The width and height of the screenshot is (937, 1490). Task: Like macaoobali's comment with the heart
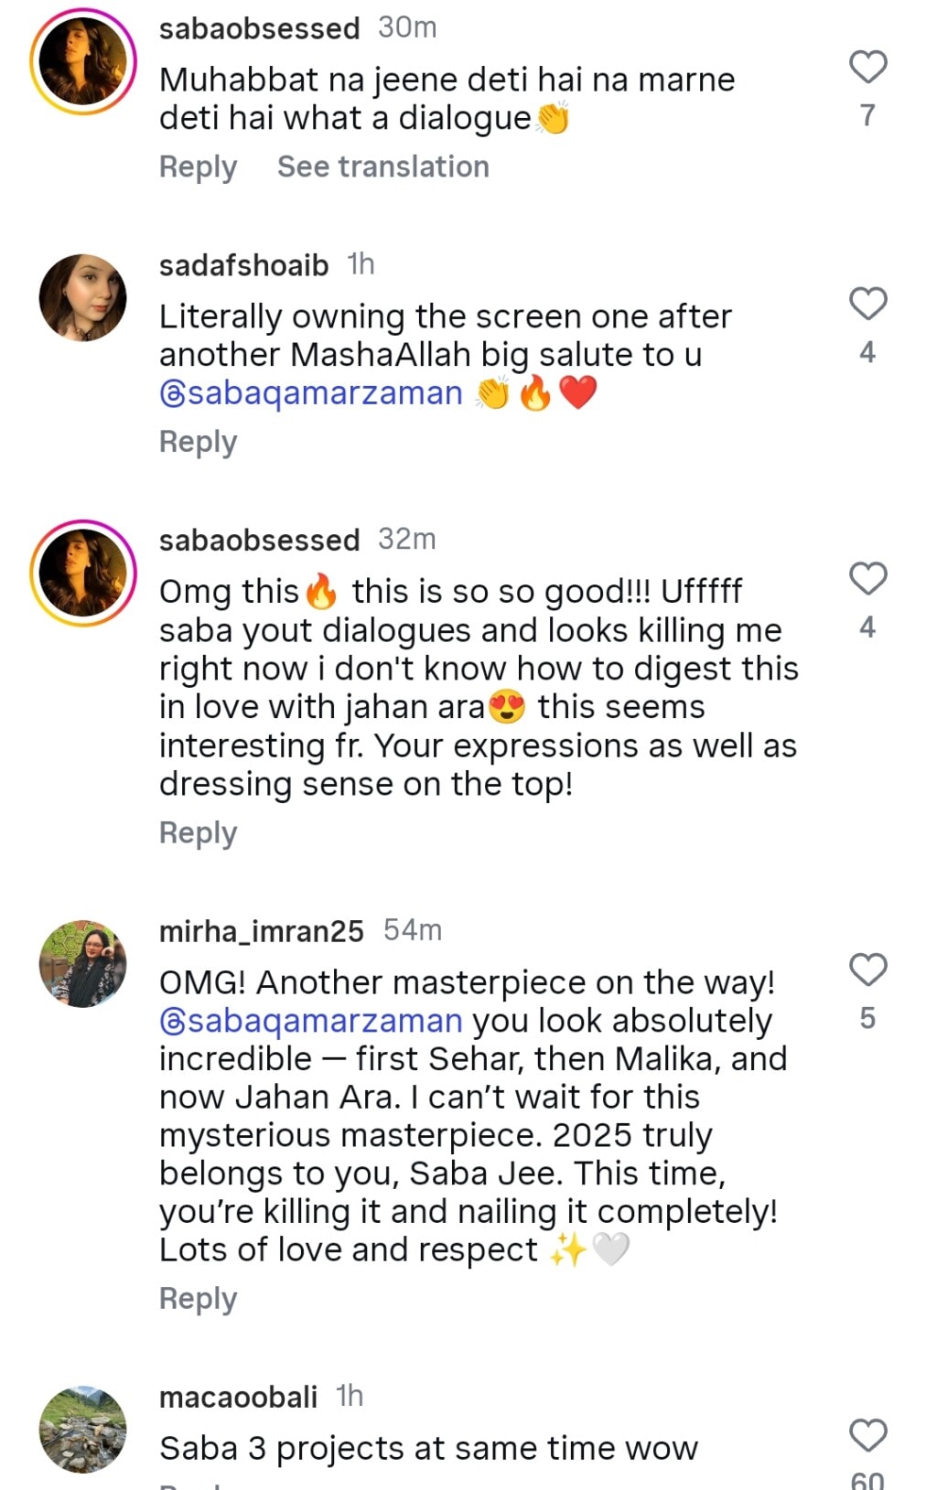pyautogui.click(x=867, y=1435)
